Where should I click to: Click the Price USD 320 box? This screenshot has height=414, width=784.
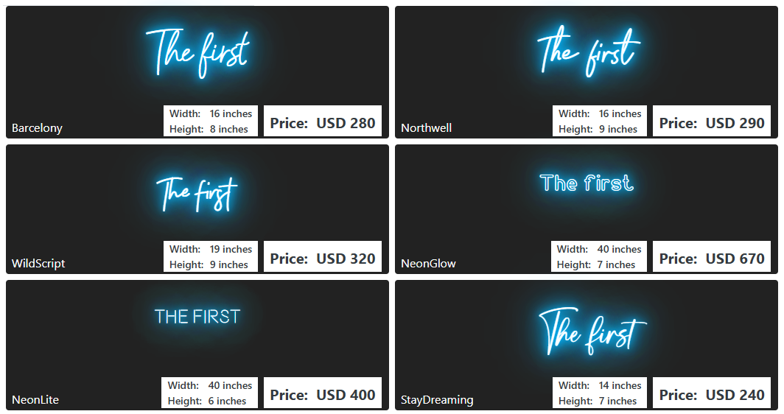pos(323,256)
